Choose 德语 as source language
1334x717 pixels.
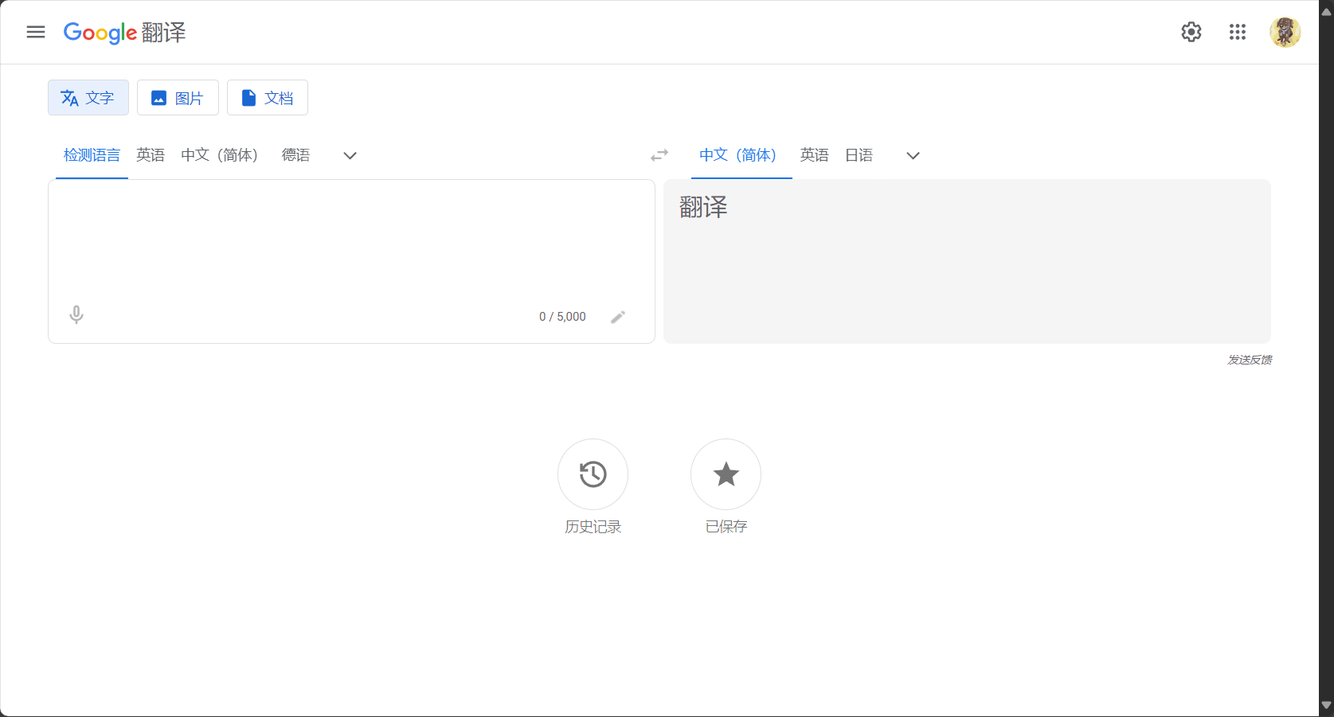295,155
